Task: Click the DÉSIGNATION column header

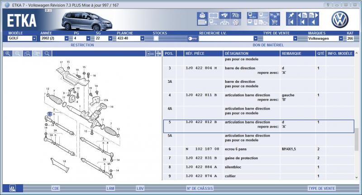Action: pyautogui.click(x=252, y=53)
